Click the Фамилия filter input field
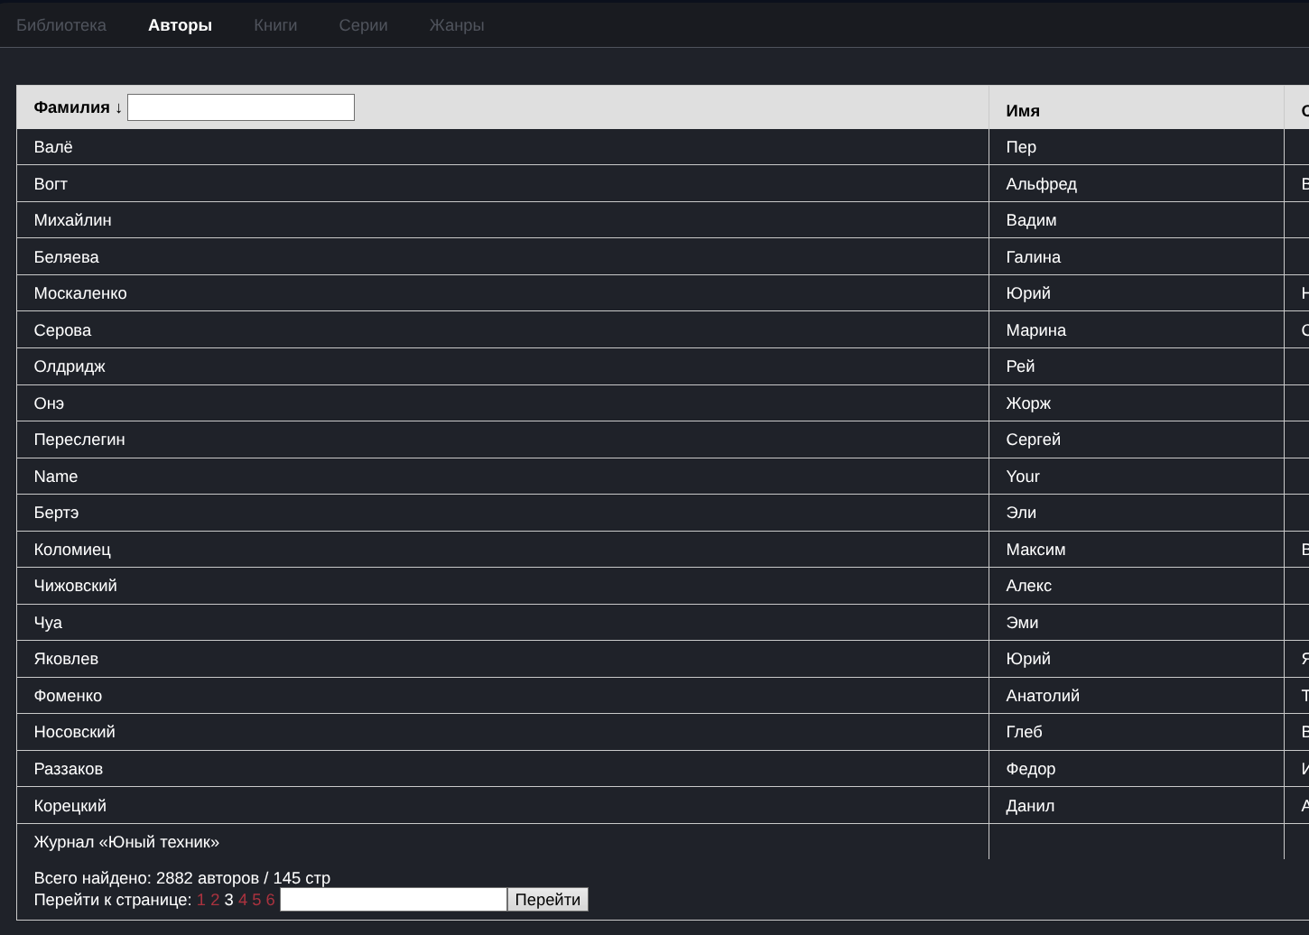This screenshot has height=935, width=1309. (241, 107)
